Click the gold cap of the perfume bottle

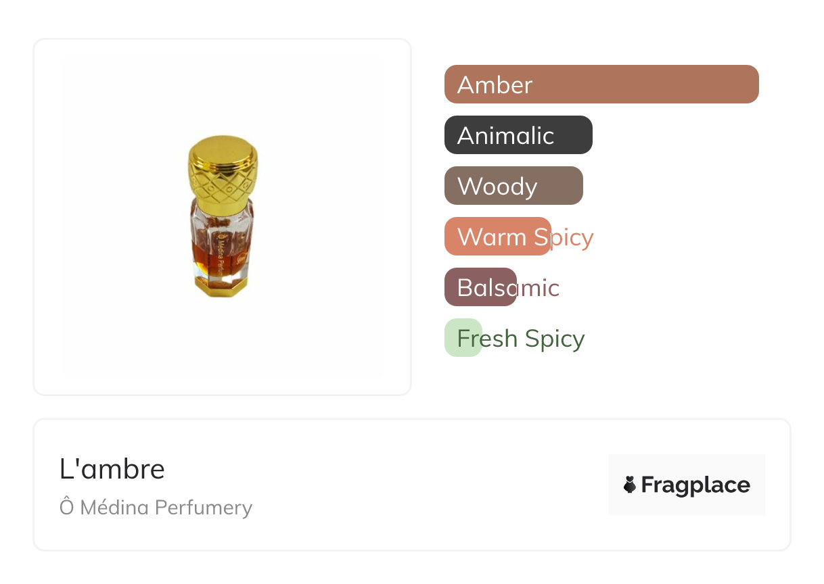pyautogui.click(x=223, y=168)
